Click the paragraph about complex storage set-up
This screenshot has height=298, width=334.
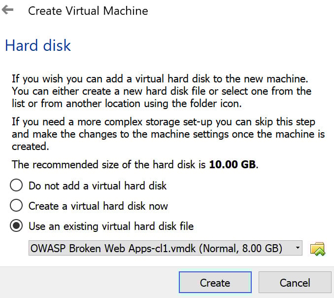pyautogui.click(x=168, y=134)
